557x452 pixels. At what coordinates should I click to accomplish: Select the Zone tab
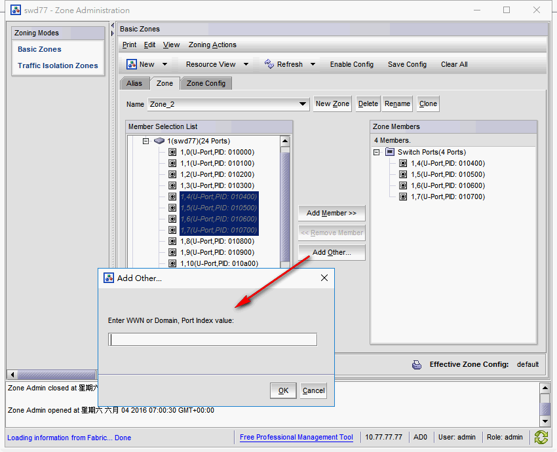pyautogui.click(x=165, y=83)
